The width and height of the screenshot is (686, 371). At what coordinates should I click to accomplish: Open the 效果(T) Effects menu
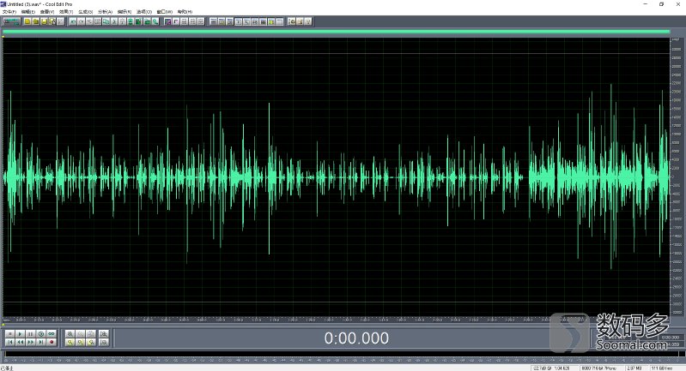66,12
